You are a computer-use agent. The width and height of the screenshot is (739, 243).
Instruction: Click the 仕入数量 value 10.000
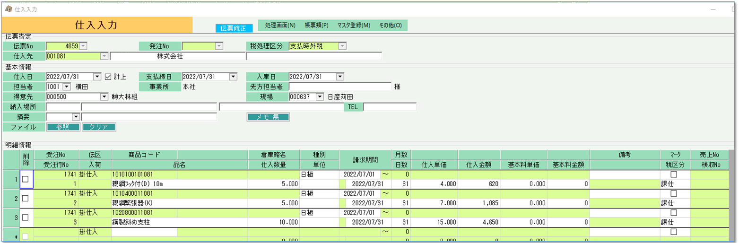[274, 221]
